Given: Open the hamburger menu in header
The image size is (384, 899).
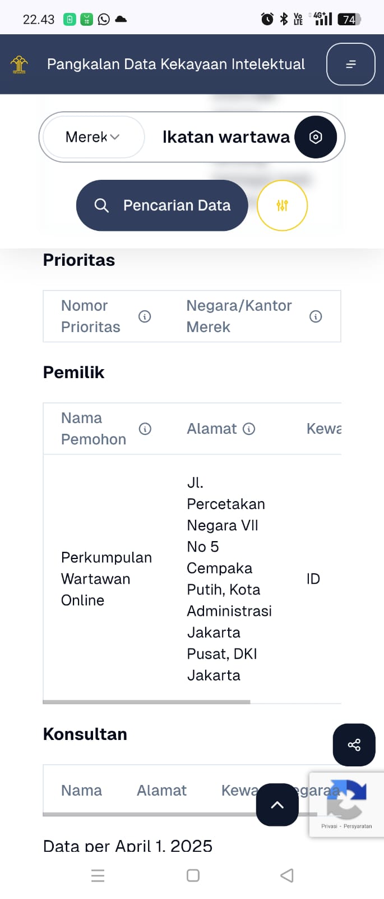Looking at the screenshot, I should tap(351, 64).
